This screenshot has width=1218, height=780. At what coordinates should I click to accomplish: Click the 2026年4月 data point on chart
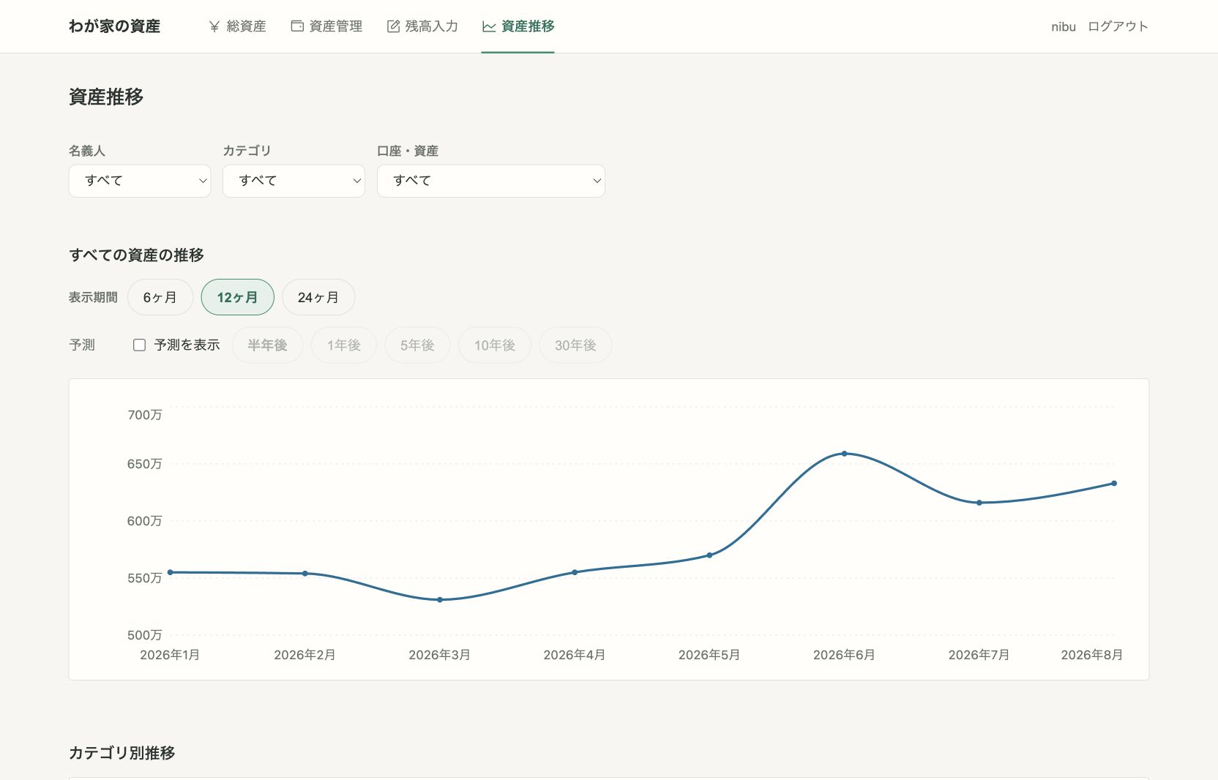(x=575, y=572)
